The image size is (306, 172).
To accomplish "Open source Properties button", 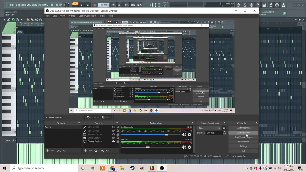I will tap(93, 117).
